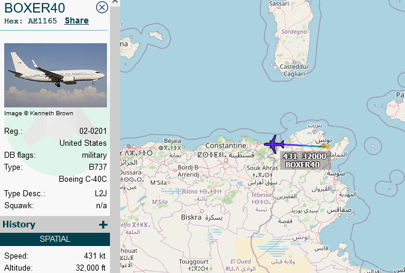
Task: Click the BOXER40 map label box
Action: 305,160
